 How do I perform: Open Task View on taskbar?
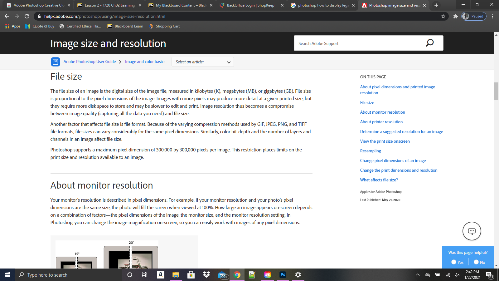tap(145, 275)
